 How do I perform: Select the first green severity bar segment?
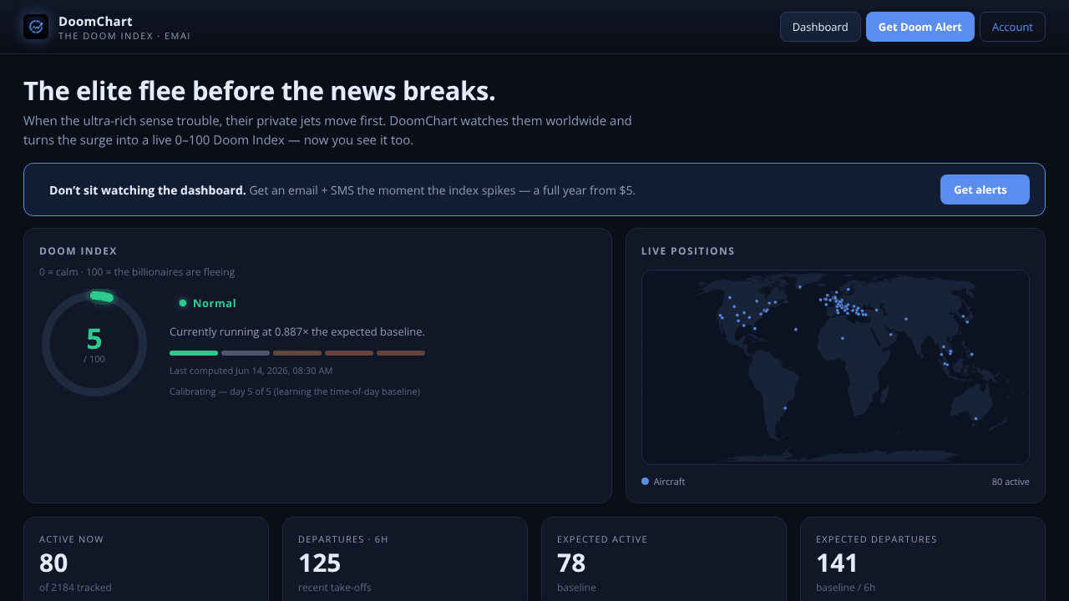click(194, 353)
